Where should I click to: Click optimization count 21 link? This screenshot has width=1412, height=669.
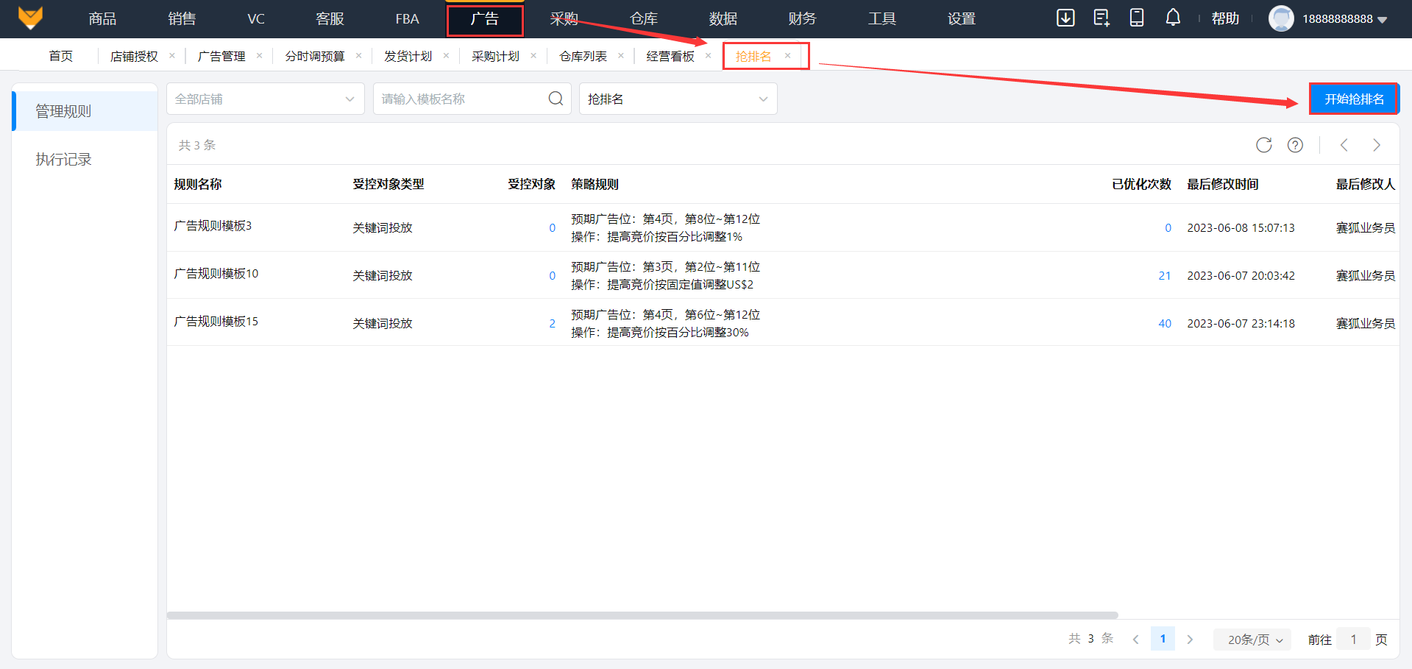(1165, 275)
